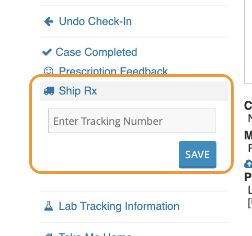The width and height of the screenshot is (252, 236).
Task: Click the truck icon next to Ship Rx
Action: [49, 91]
